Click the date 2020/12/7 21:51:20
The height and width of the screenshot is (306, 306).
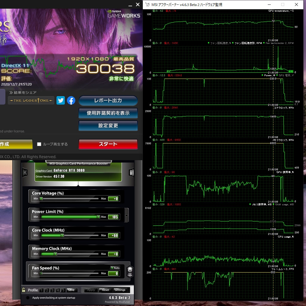point(16,84)
